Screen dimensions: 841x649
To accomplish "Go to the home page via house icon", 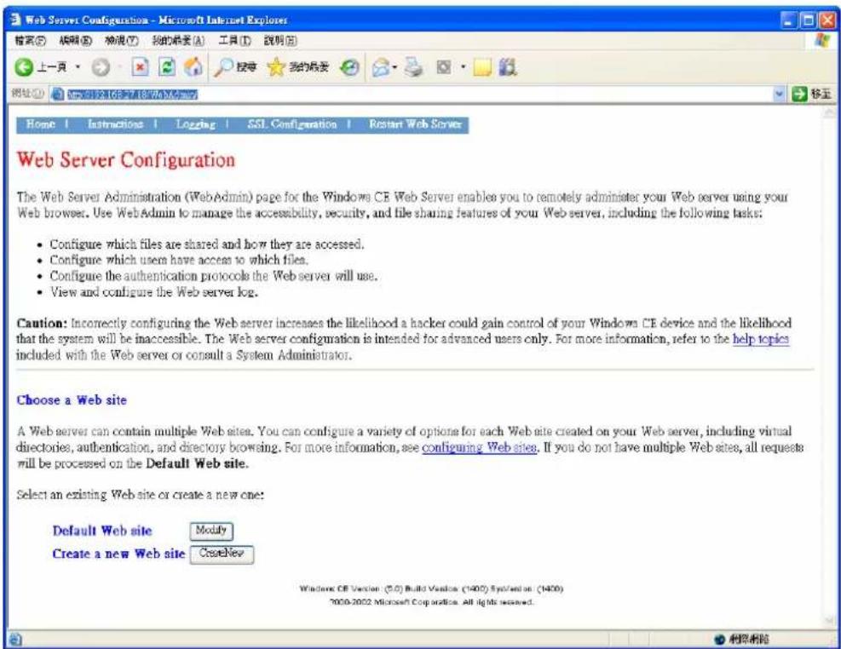I will coord(193,67).
